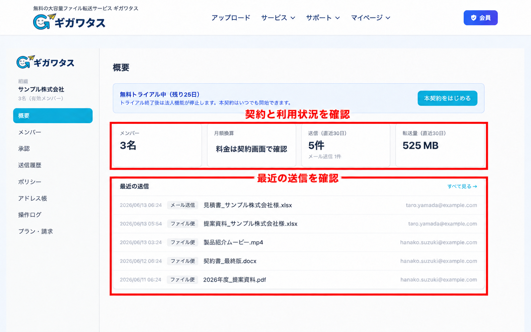The height and width of the screenshot is (332, 531).
Task: Click the メール送信 tag in recent transfers
Action: (x=182, y=205)
